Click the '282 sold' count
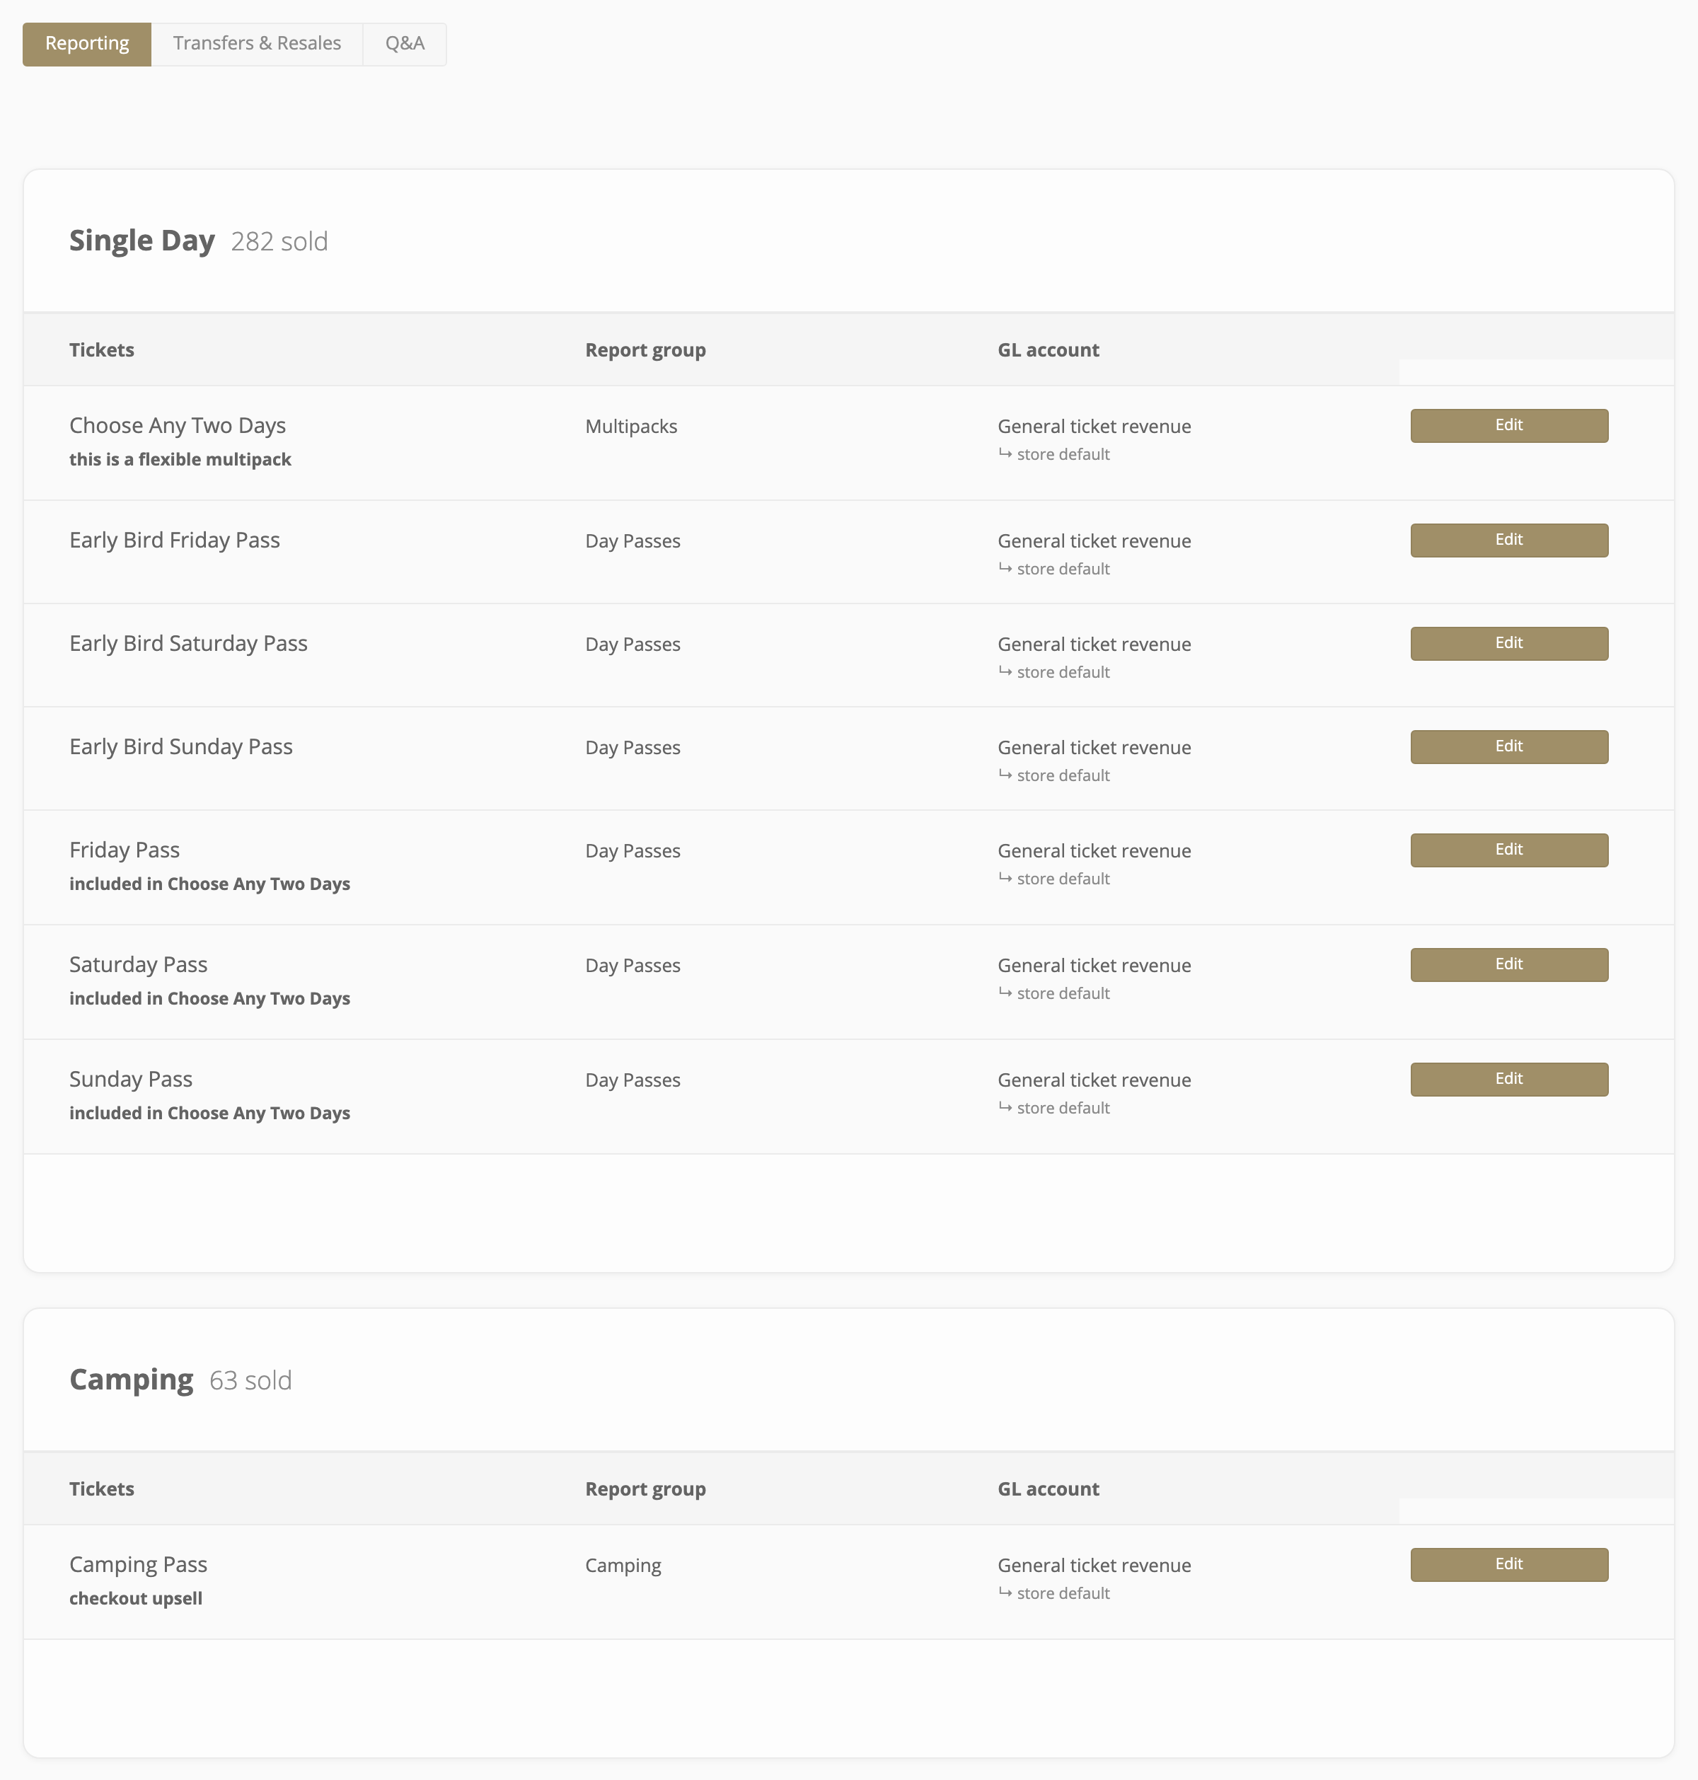Screen dimensions: 1698x1780 click(x=279, y=242)
